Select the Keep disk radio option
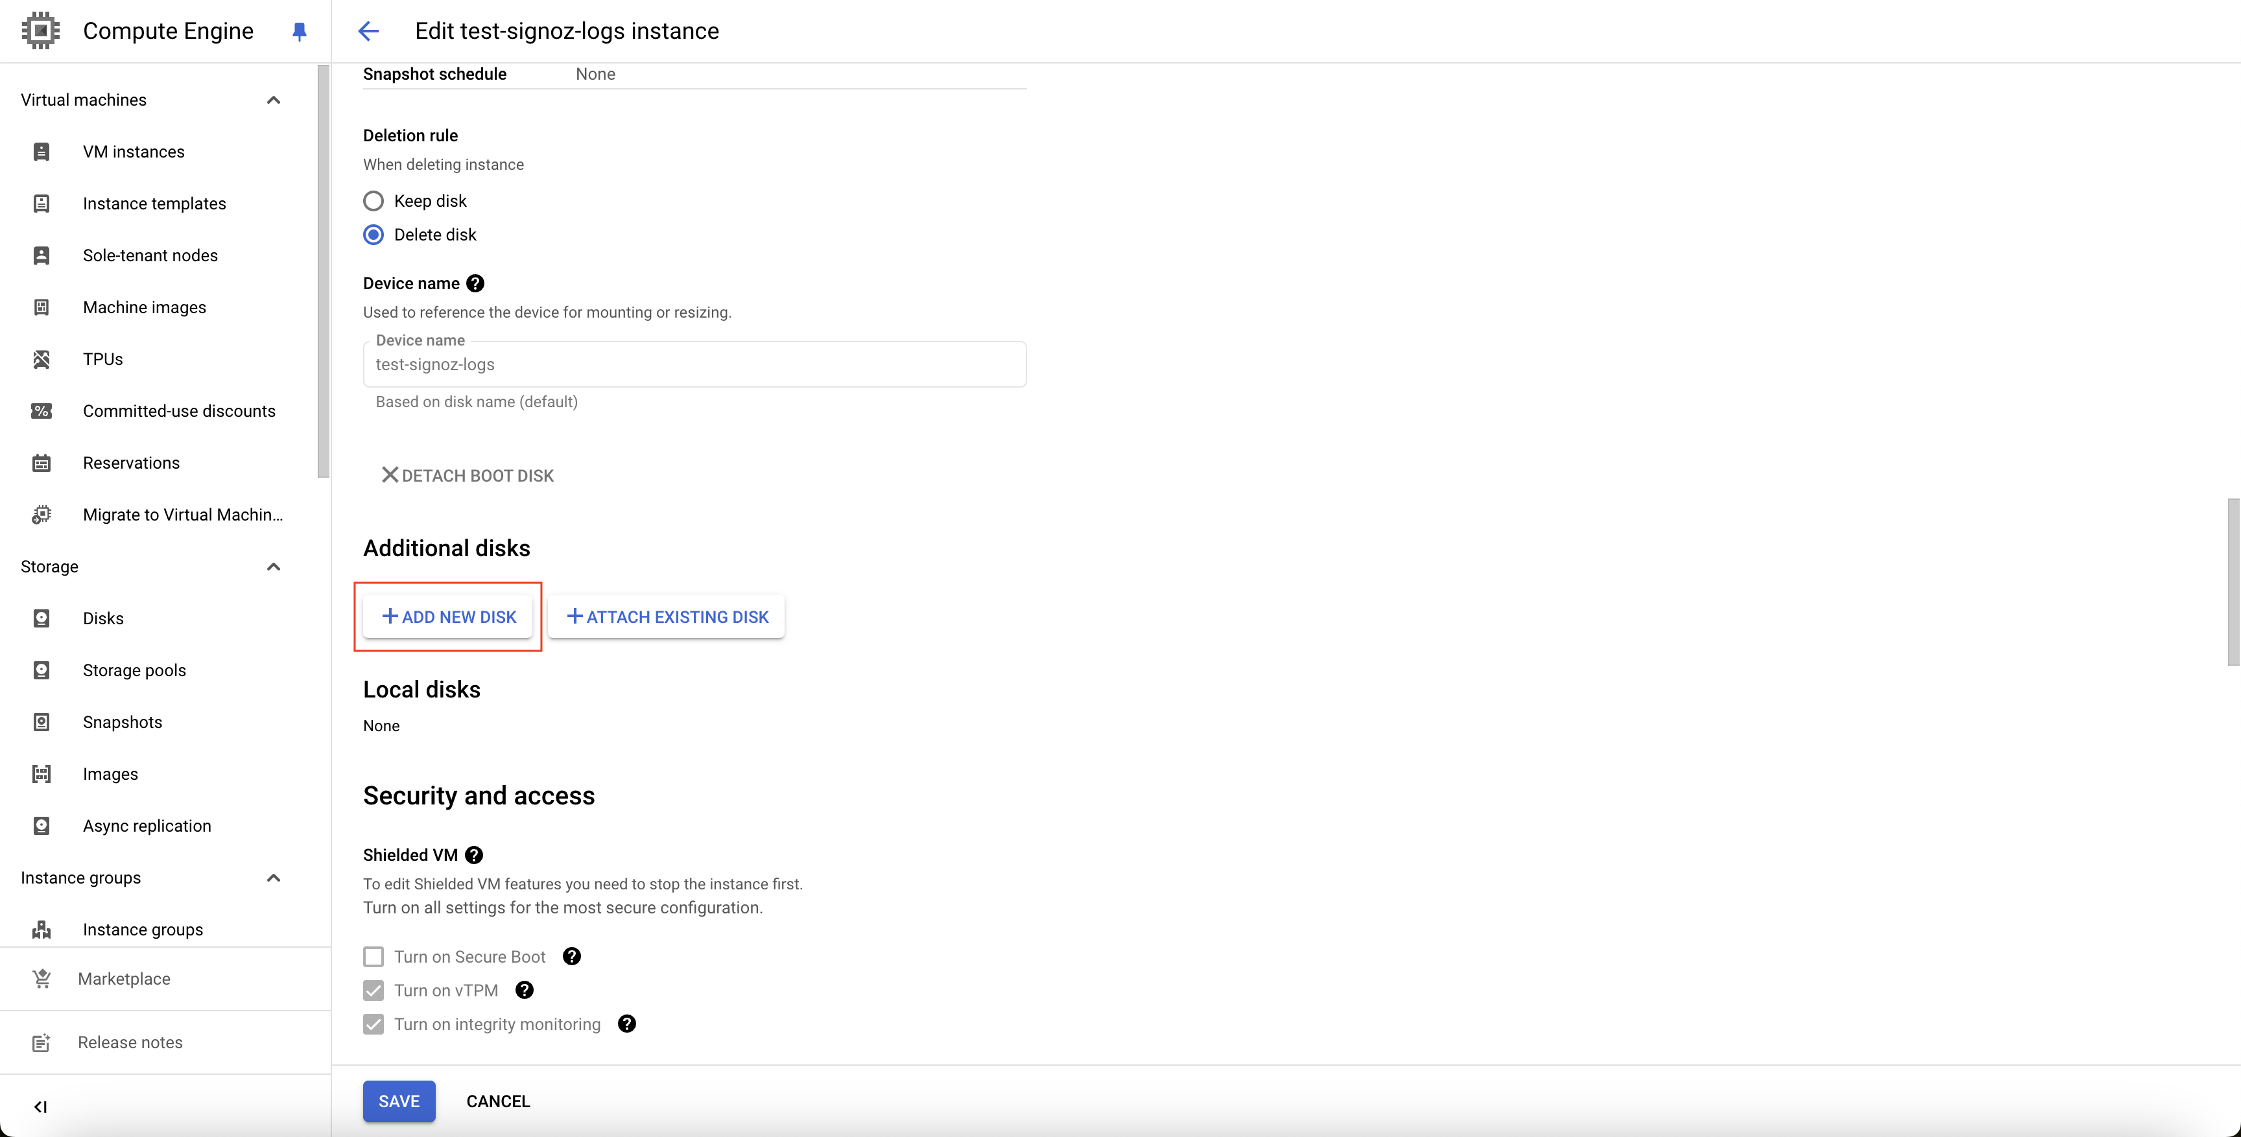2241x1137 pixels. tap(373, 201)
